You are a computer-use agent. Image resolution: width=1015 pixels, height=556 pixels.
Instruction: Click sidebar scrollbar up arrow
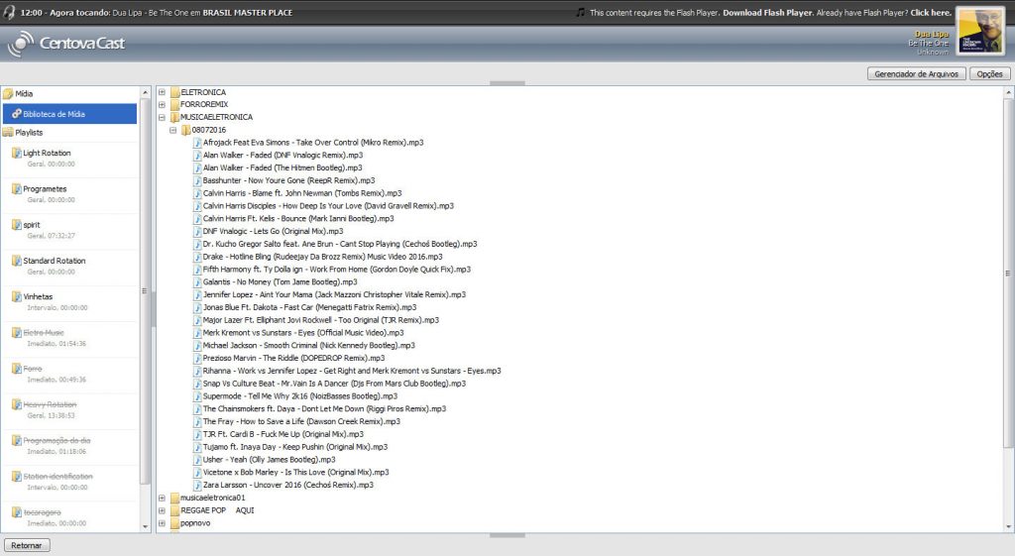click(x=145, y=92)
